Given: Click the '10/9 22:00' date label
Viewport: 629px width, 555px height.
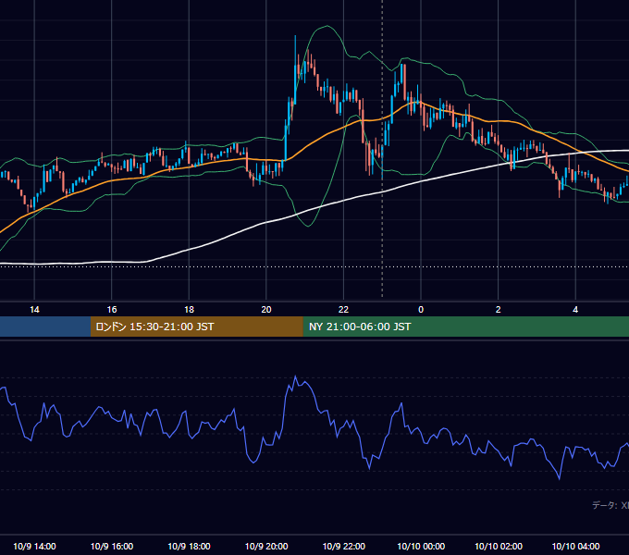Looking at the screenshot, I should click(344, 546).
